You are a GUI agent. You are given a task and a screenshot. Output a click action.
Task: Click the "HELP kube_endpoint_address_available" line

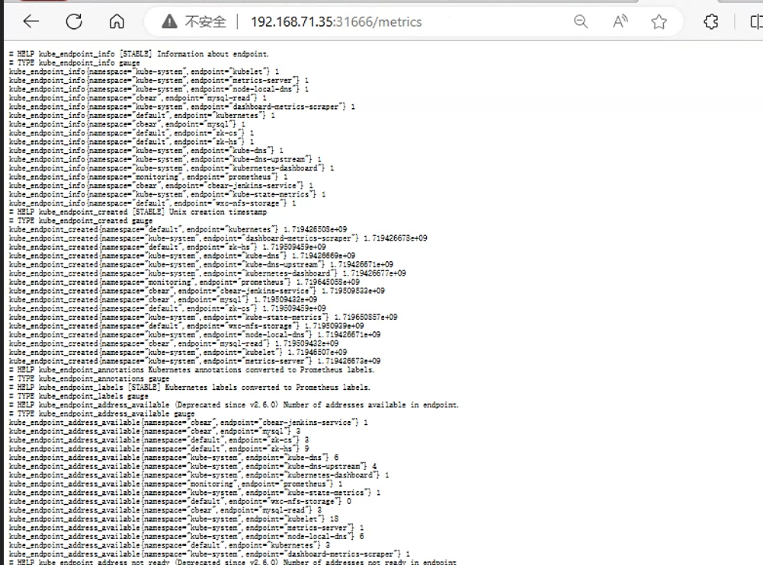tap(234, 404)
